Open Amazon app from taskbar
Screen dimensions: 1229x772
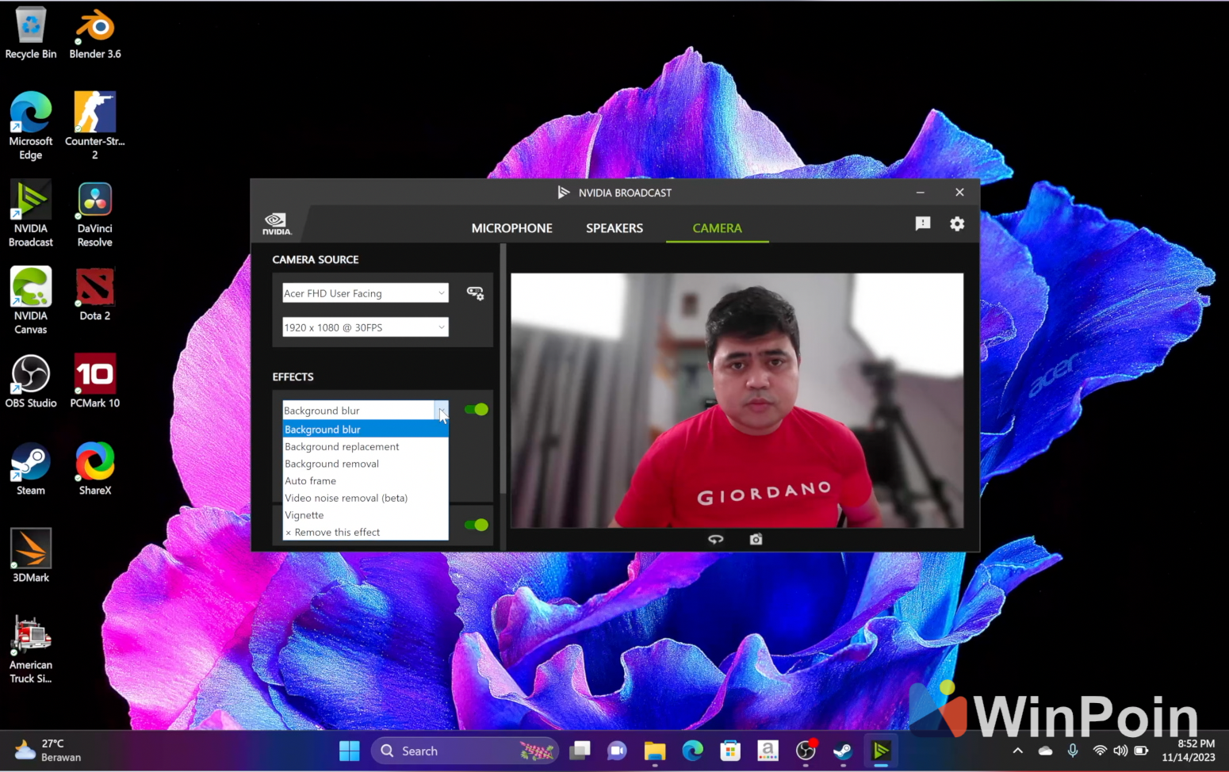tap(768, 751)
